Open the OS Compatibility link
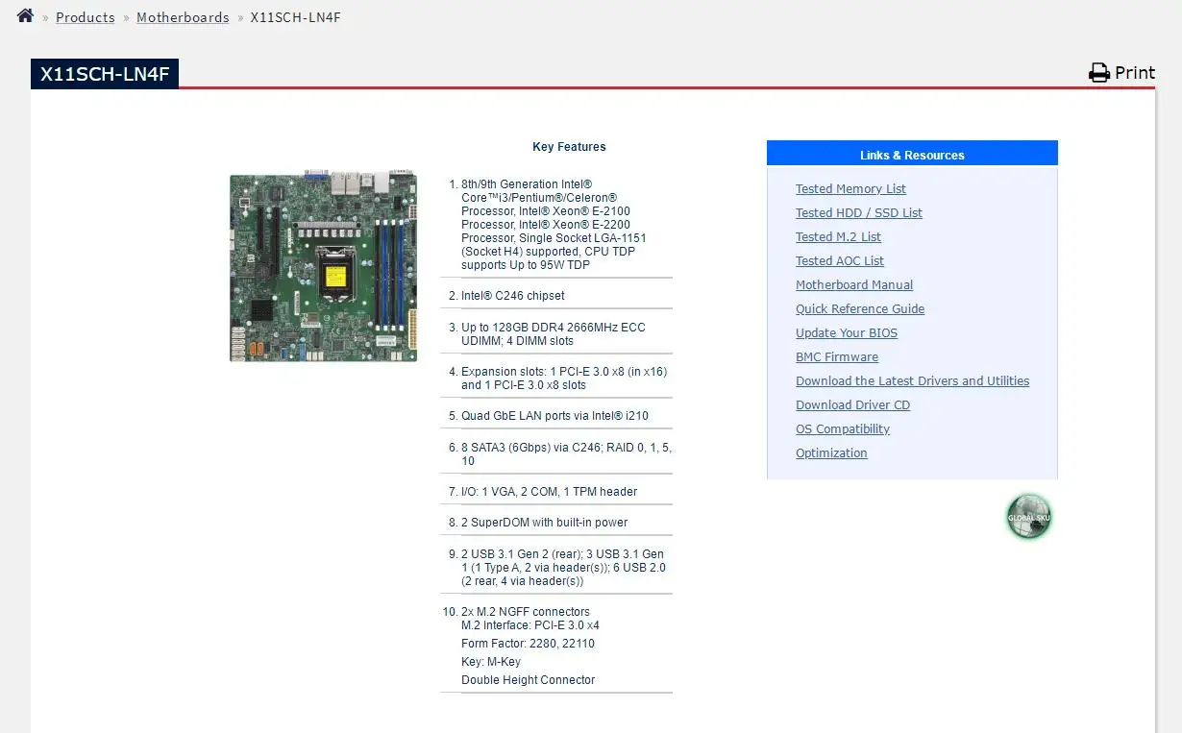Viewport: 1182px width, 733px height. (x=843, y=429)
